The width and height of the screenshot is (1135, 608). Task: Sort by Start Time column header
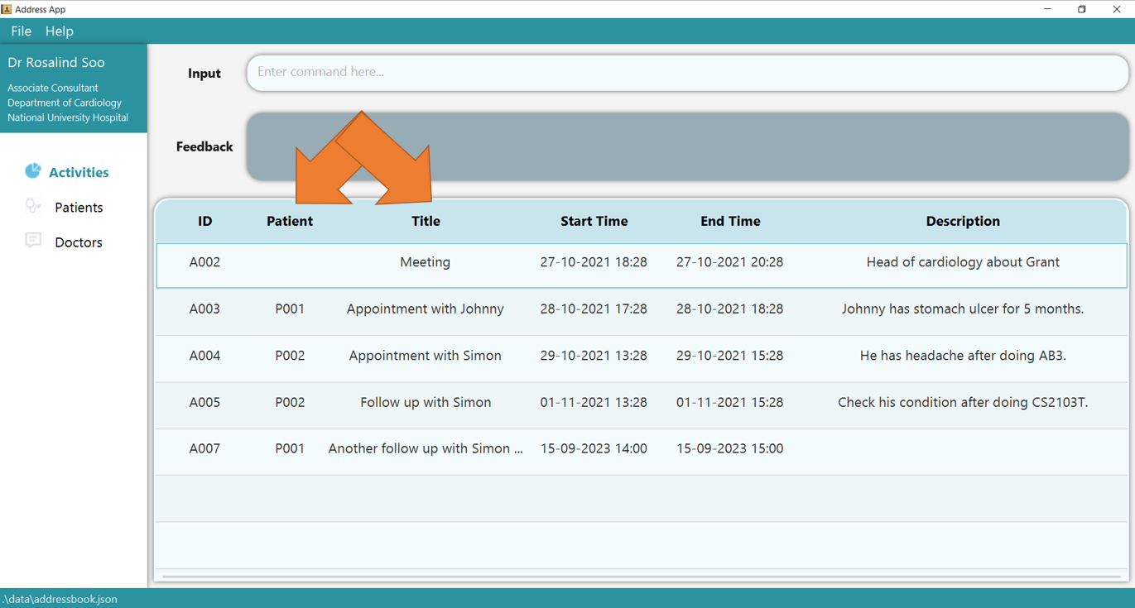(x=594, y=222)
